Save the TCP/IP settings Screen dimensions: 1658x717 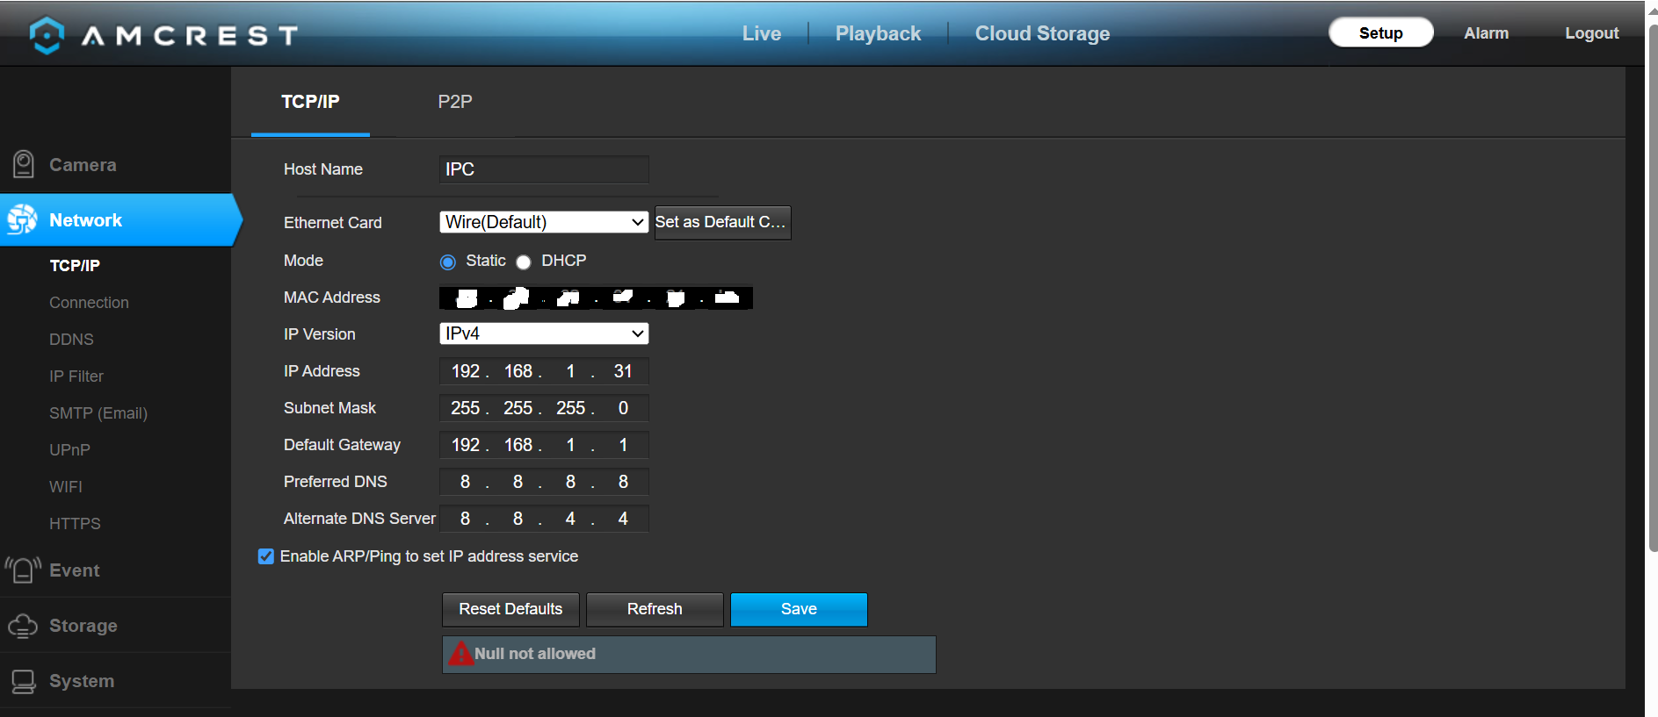pos(799,609)
